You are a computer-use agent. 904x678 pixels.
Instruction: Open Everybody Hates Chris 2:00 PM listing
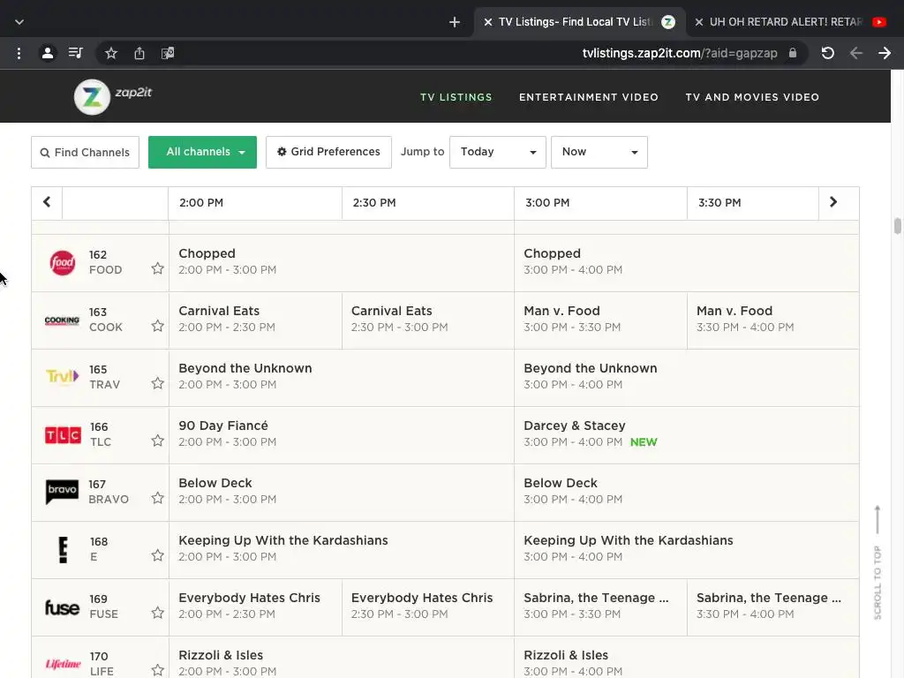click(255, 607)
